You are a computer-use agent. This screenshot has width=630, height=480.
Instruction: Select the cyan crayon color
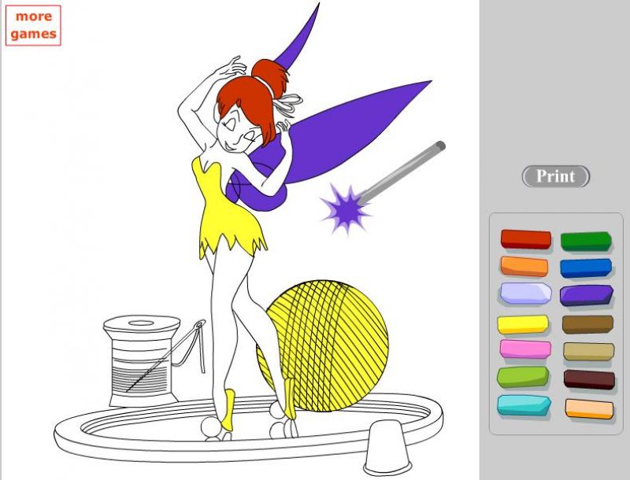click(x=524, y=405)
